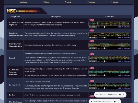Click the MUSIC banner logo
The image size is (138, 103).
coord(24,11)
